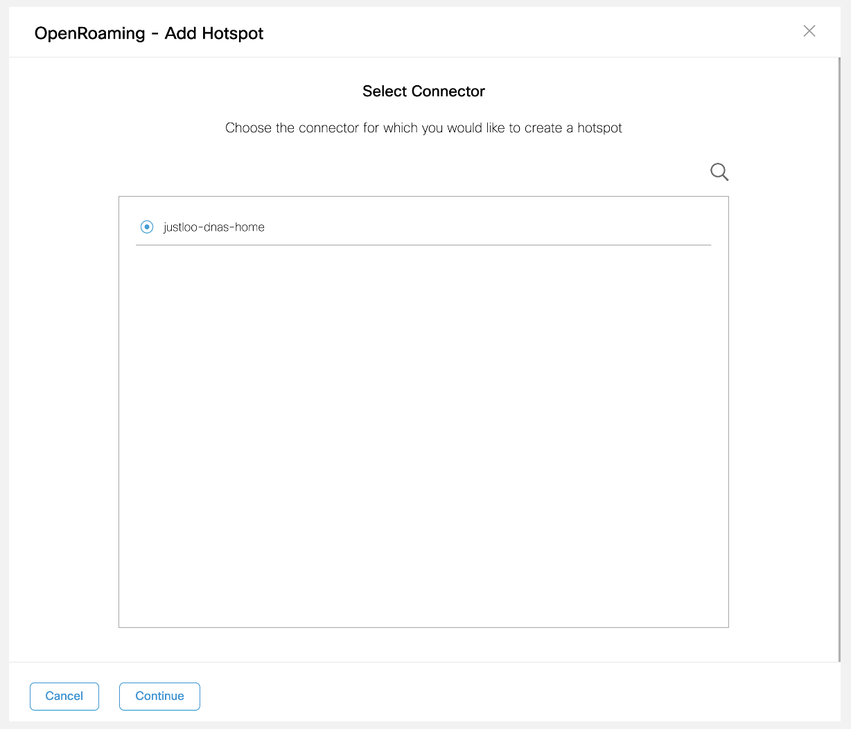Open the connector search magnifier icon
Screen dimensions: 851x729
point(719,172)
